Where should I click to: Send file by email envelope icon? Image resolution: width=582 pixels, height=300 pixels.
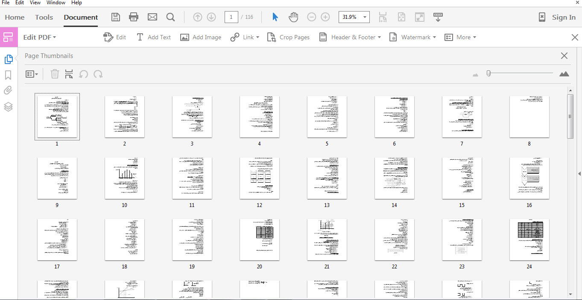click(x=152, y=17)
